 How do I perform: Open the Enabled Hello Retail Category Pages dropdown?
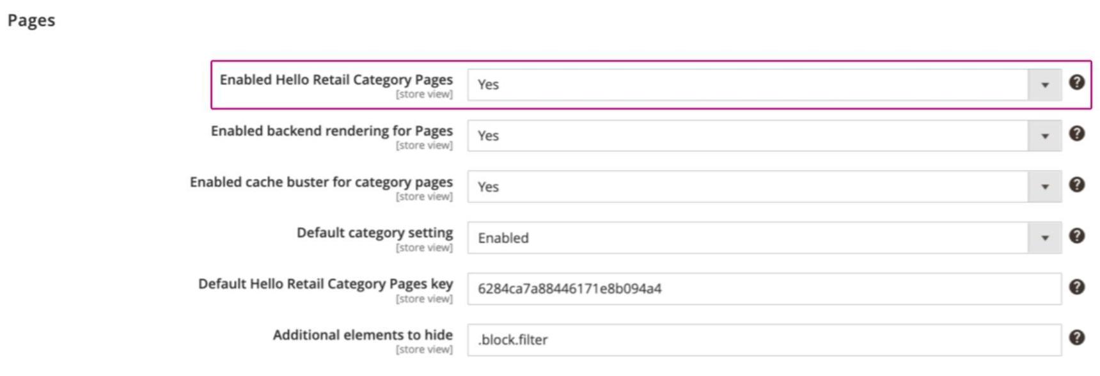764,85
